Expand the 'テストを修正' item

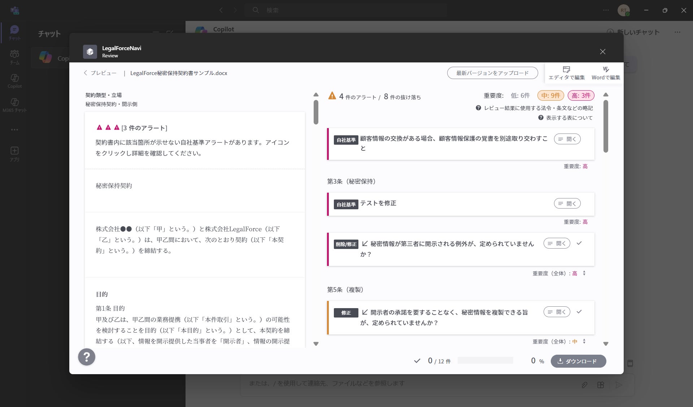(567, 203)
